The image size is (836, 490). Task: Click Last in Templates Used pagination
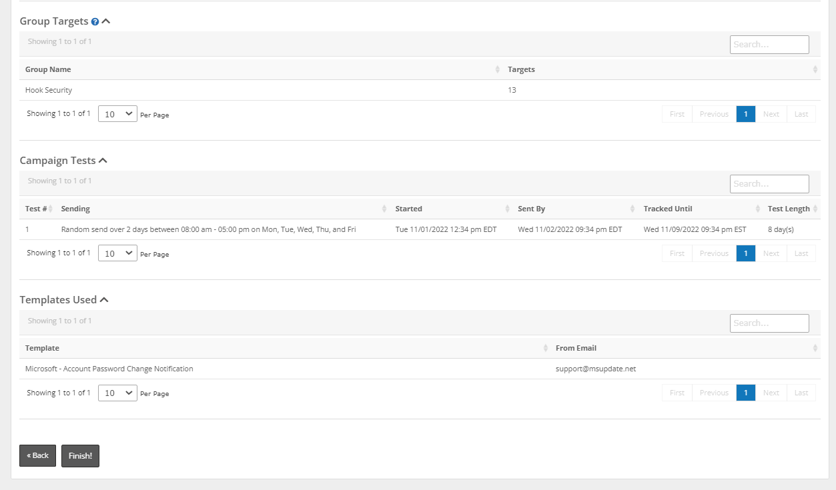pyautogui.click(x=801, y=393)
